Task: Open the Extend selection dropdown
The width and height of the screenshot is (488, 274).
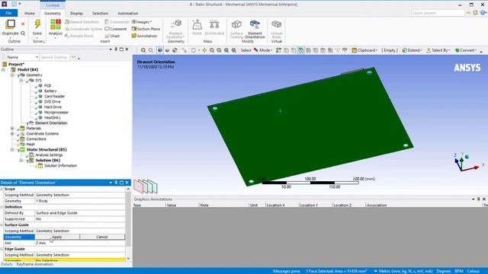Action: point(412,50)
